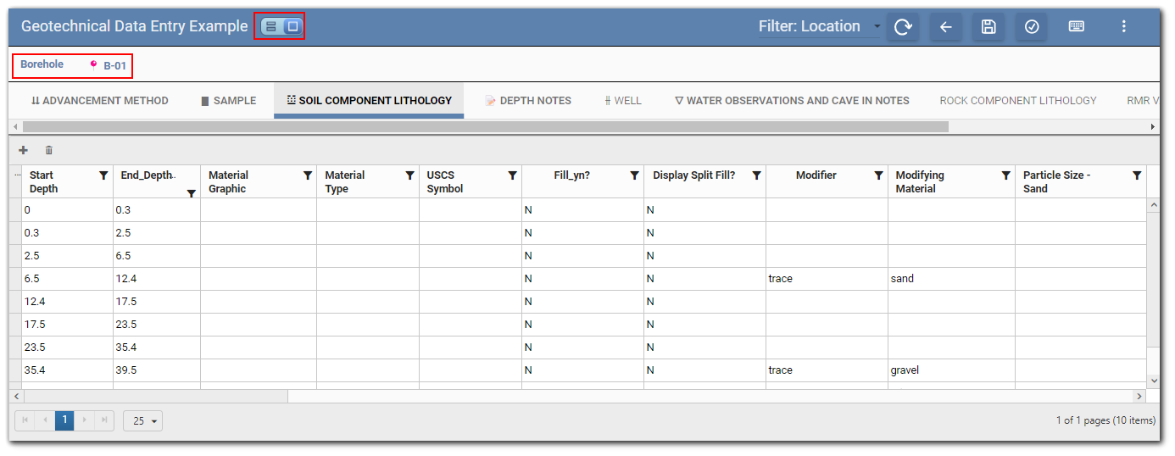Screen dimensions: 1175x456
Task: Select End_Depth cell 2.5
Action: pyautogui.click(x=157, y=233)
